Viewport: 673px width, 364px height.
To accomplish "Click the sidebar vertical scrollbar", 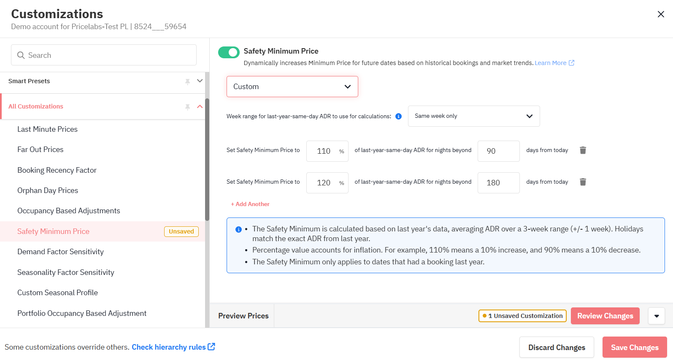I will tap(207, 160).
